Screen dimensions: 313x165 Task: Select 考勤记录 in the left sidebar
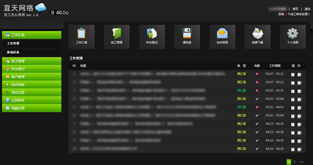click(x=32, y=108)
